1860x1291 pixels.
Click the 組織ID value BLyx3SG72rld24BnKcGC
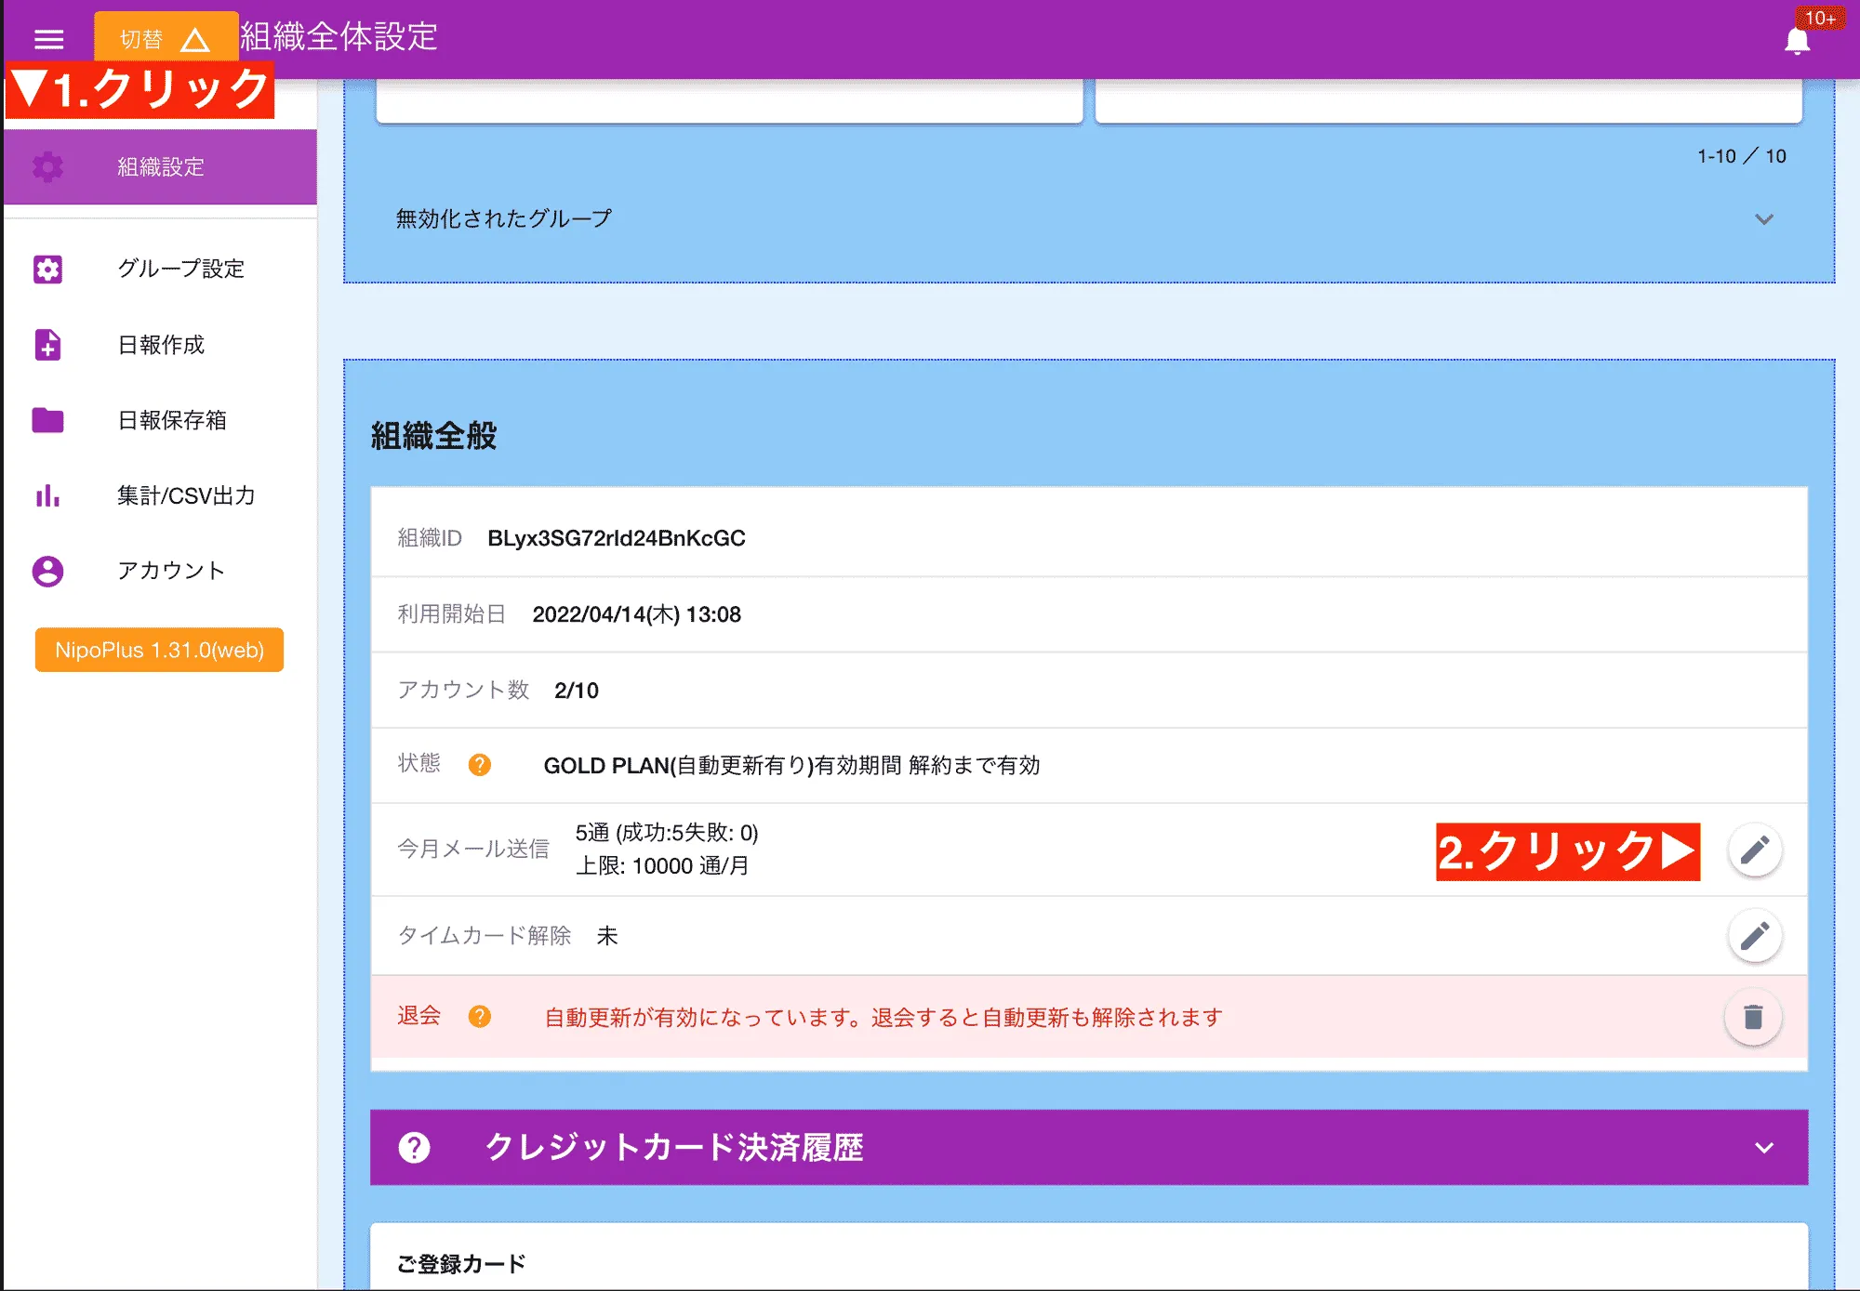tap(617, 537)
